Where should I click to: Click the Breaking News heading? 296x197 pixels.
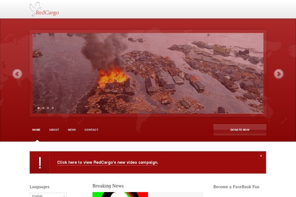108,186
